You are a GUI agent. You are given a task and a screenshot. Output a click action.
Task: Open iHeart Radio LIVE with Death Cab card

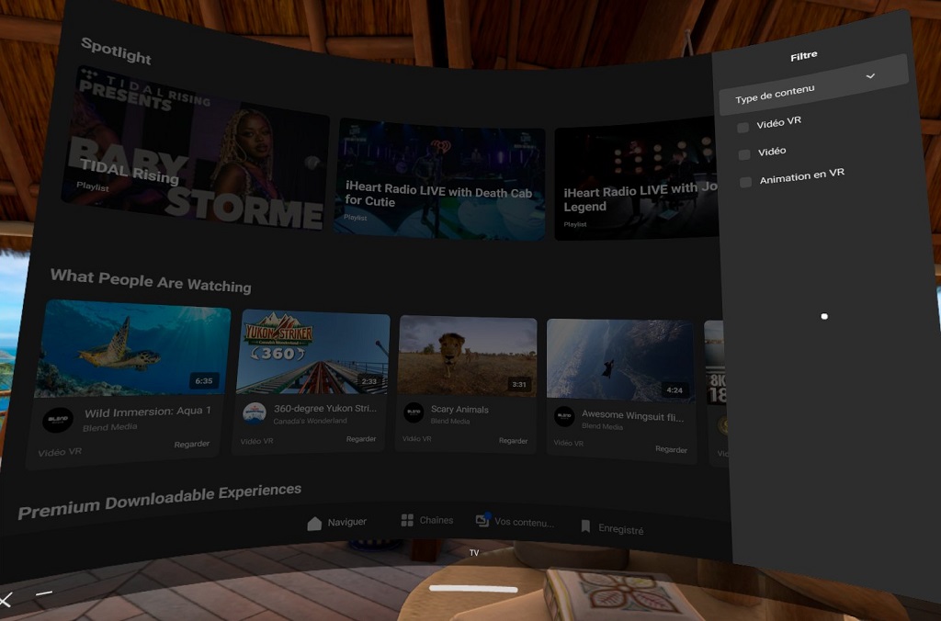(439, 179)
